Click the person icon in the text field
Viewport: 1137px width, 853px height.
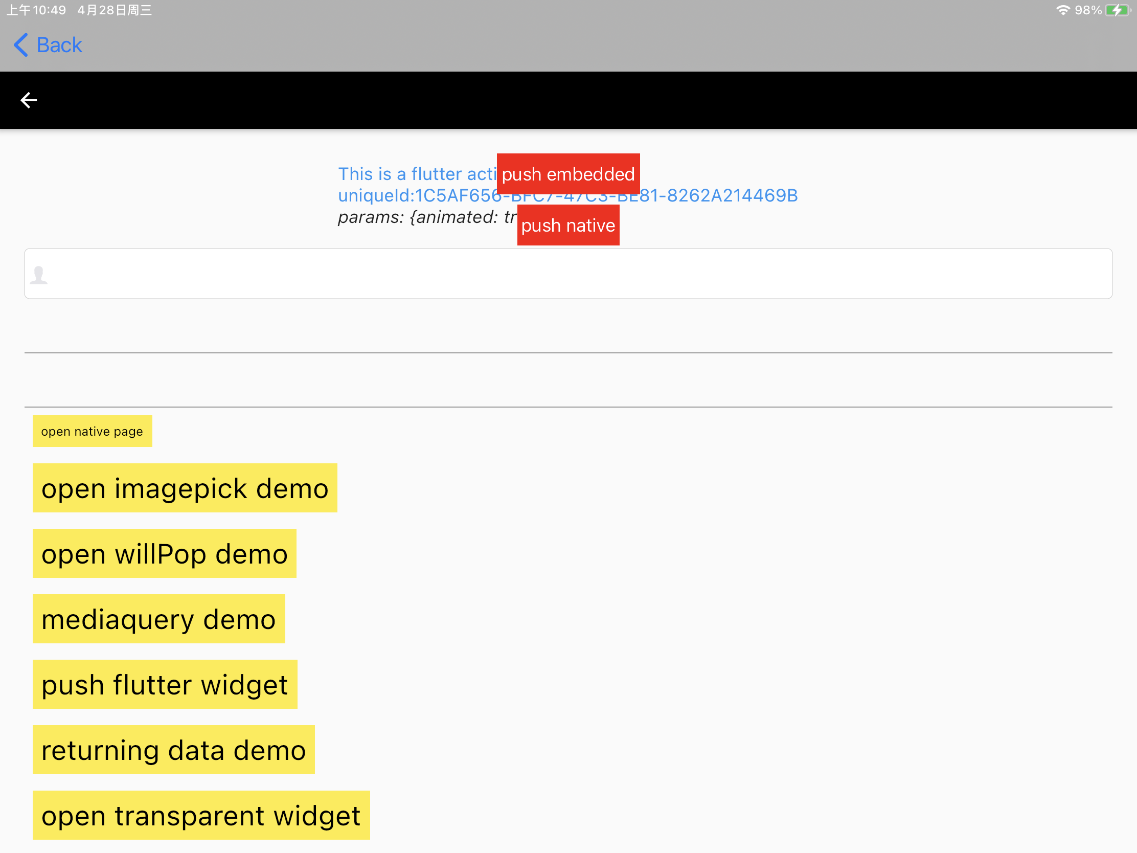(38, 275)
